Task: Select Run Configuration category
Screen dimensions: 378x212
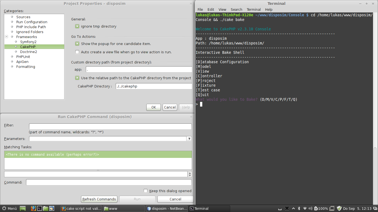Action: pyautogui.click(x=32, y=22)
